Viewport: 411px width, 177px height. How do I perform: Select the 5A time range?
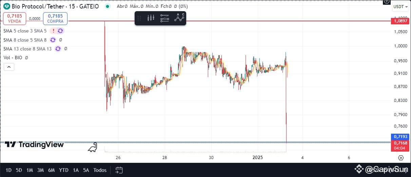click(x=86, y=170)
